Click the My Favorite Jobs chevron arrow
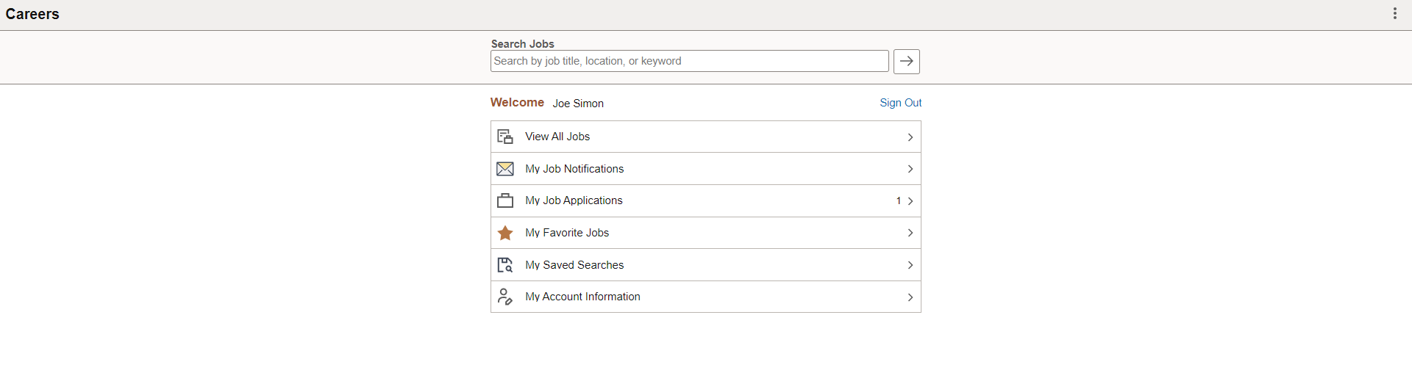 (x=910, y=233)
